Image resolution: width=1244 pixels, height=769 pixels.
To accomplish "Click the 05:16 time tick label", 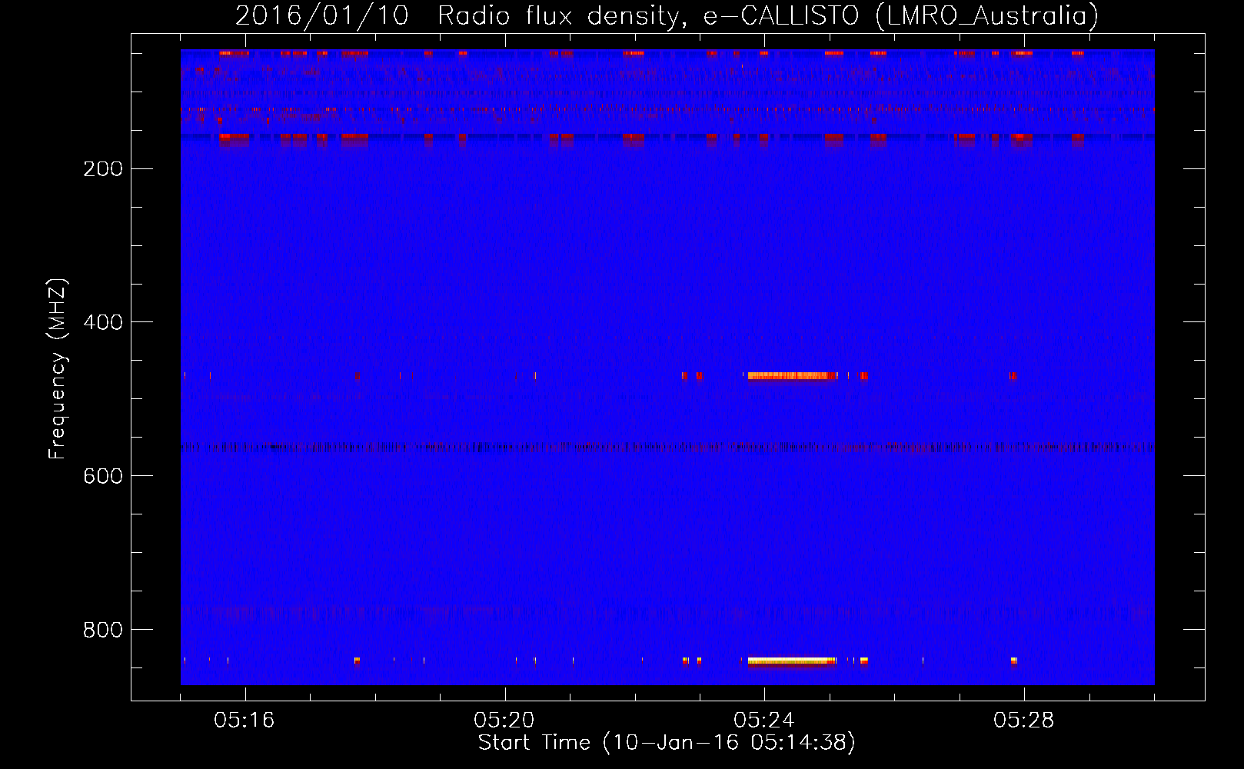I will tap(244, 720).
